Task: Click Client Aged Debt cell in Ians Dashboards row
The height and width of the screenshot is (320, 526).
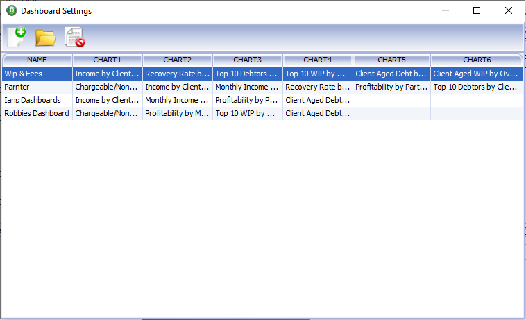Action: point(318,100)
